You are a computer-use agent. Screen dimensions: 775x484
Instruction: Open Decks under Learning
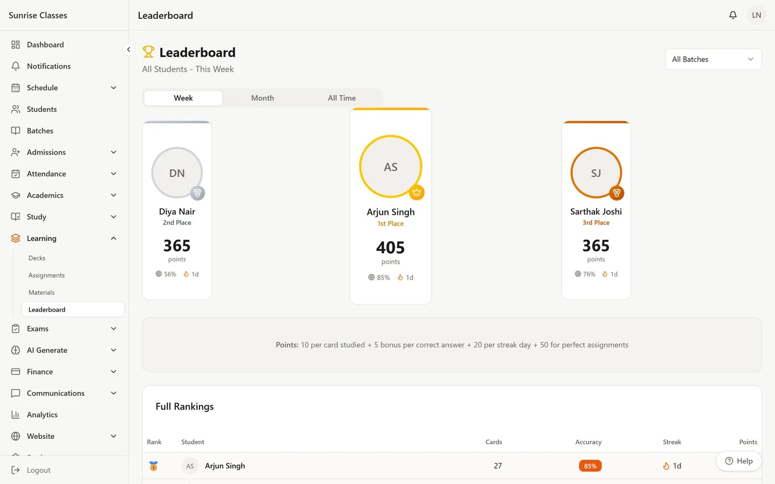click(37, 258)
